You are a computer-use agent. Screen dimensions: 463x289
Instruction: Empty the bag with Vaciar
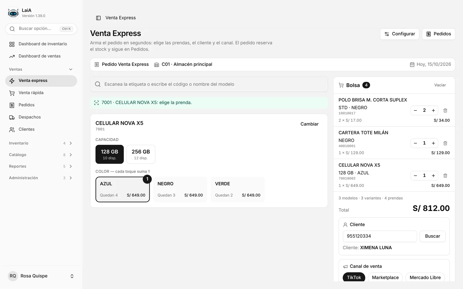pos(440,85)
